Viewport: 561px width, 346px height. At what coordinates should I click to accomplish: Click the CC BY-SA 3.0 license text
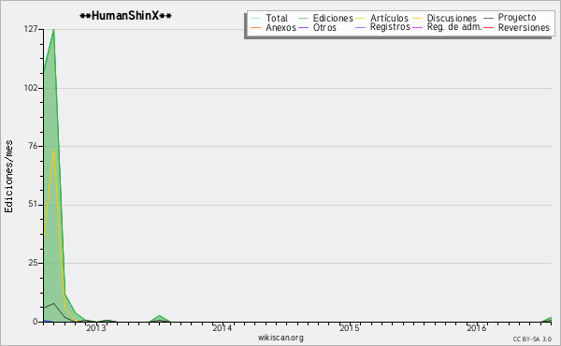532,339
